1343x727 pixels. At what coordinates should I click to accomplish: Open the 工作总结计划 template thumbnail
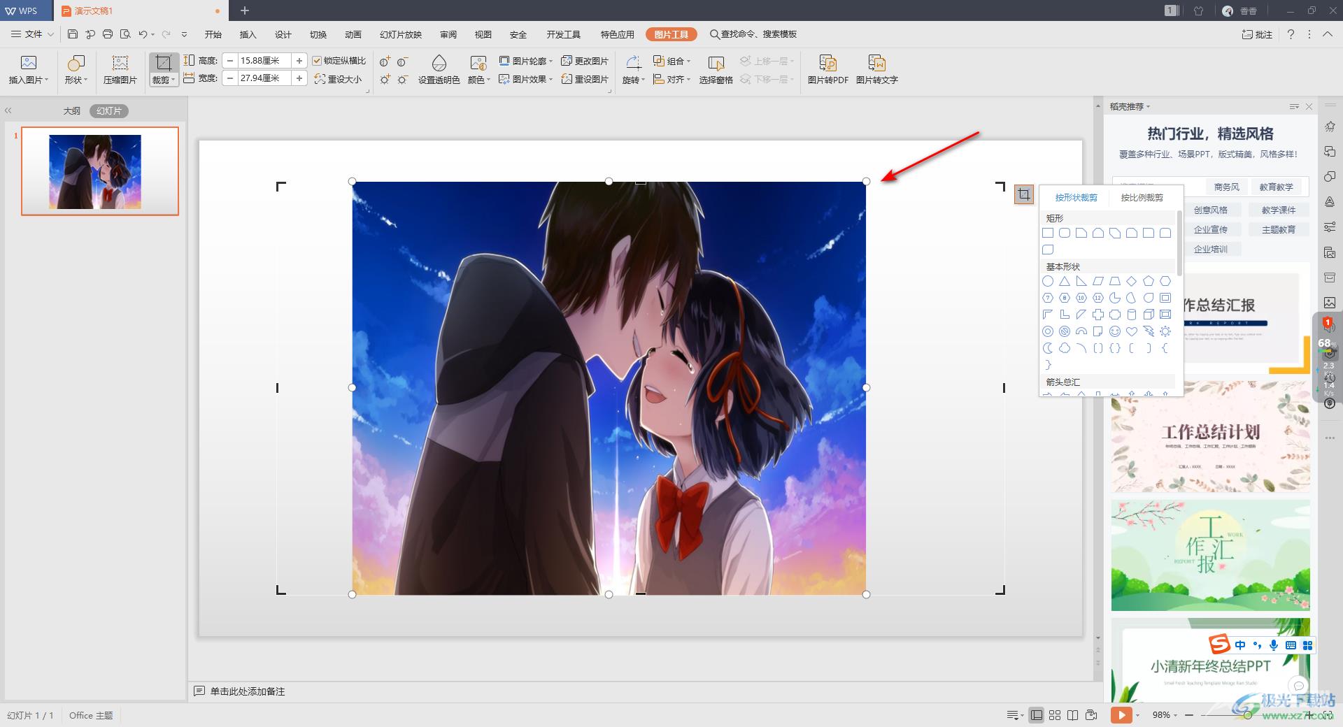coord(1210,437)
